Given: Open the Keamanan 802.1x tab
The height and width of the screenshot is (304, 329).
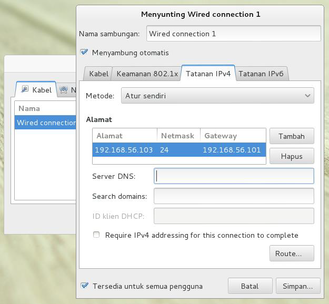Looking at the screenshot, I should tap(147, 74).
